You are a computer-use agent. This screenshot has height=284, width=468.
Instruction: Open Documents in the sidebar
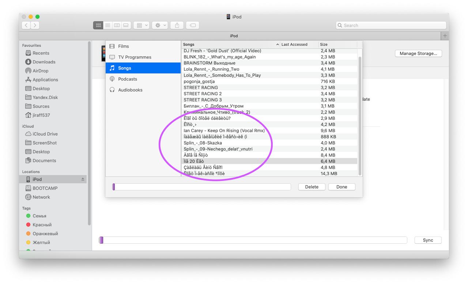pyautogui.click(x=44, y=160)
